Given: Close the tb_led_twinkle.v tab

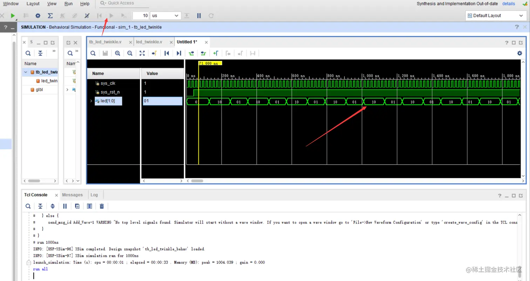Looking at the screenshot, I should pos(130,42).
